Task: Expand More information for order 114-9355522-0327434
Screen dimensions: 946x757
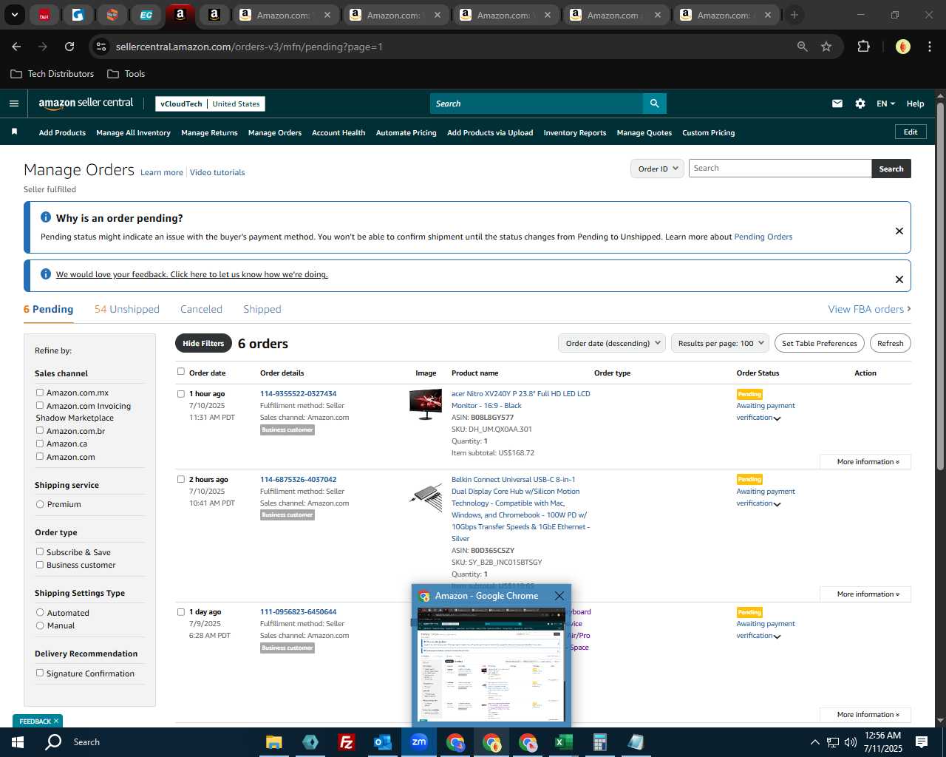Action: coord(865,462)
